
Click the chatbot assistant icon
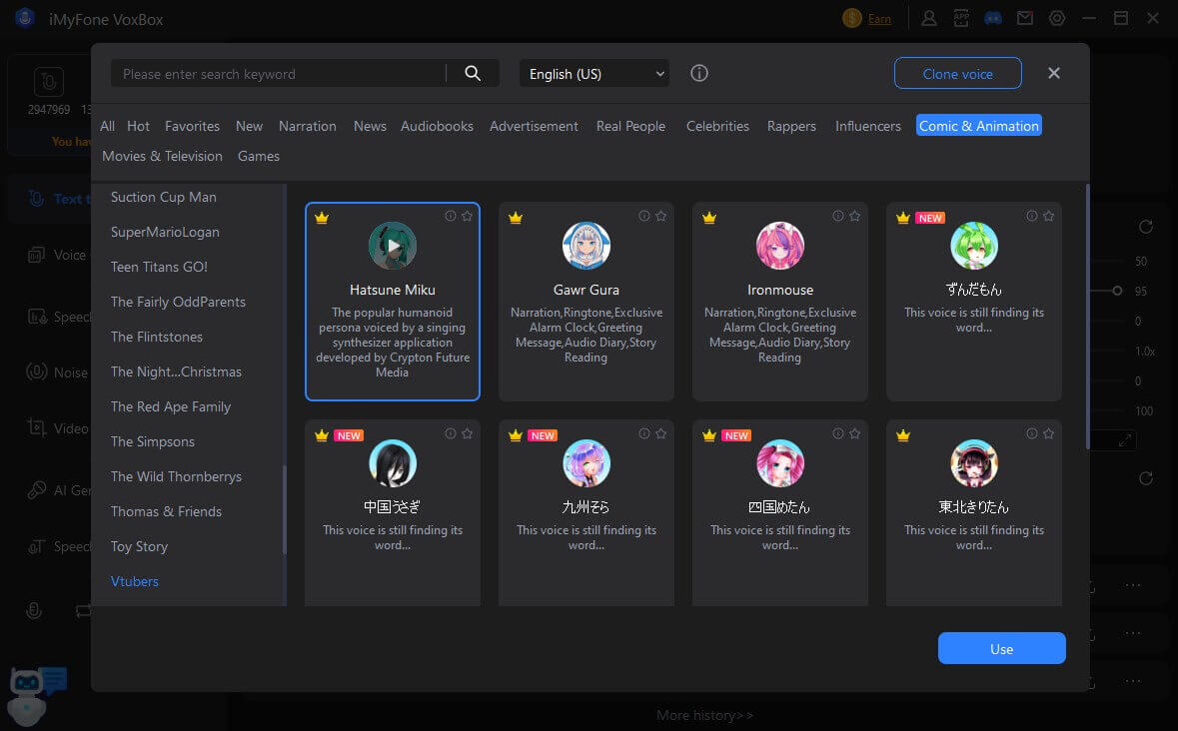pos(34,696)
